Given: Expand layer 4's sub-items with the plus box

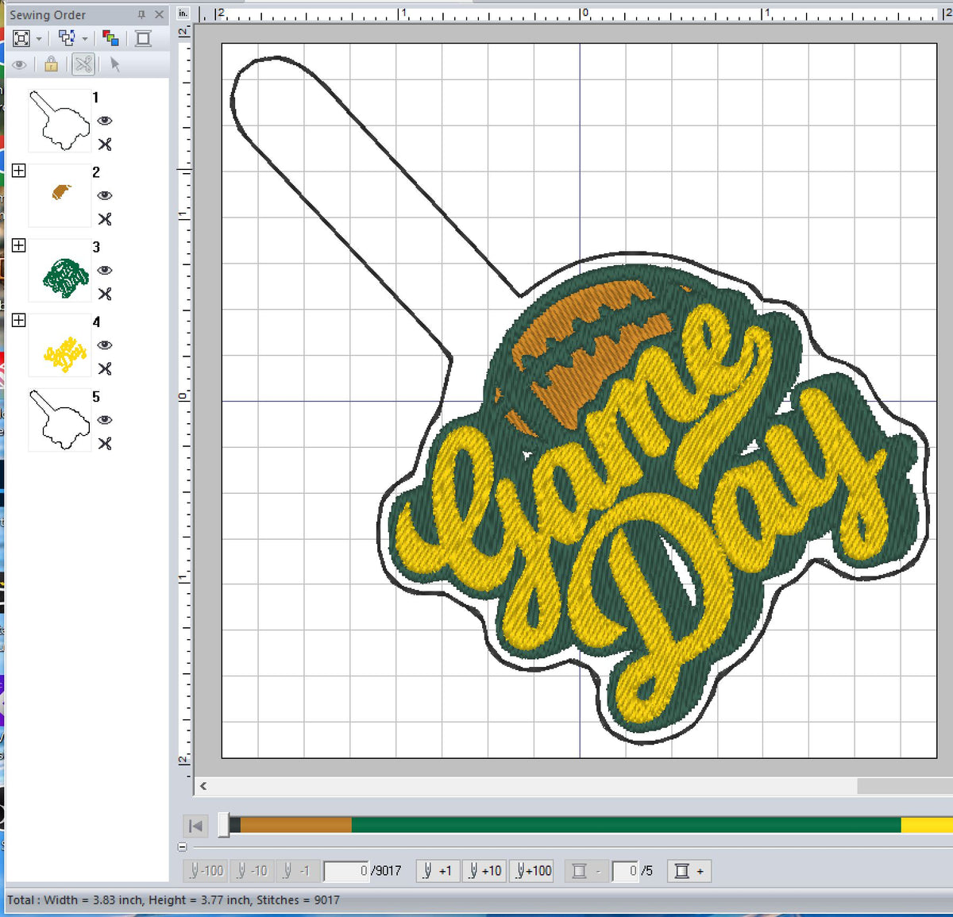Looking at the screenshot, I should (x=18, y=320).
